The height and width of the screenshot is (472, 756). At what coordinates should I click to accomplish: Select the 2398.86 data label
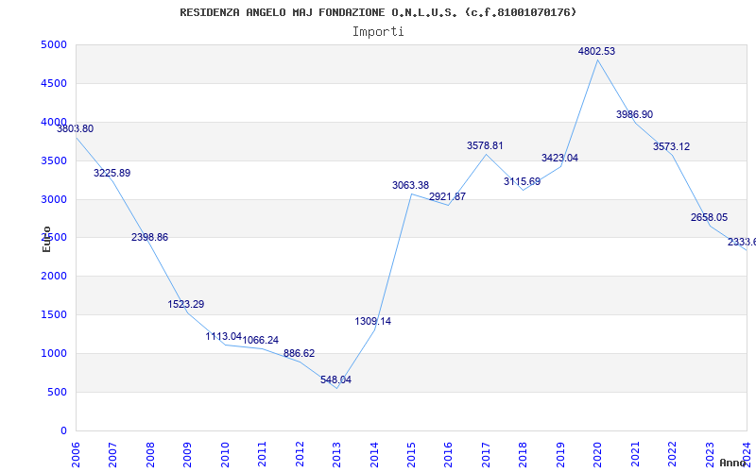tap(149, 238)
